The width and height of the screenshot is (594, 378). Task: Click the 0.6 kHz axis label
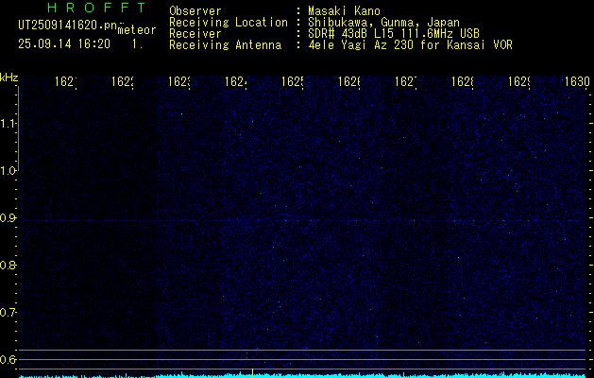8,359
